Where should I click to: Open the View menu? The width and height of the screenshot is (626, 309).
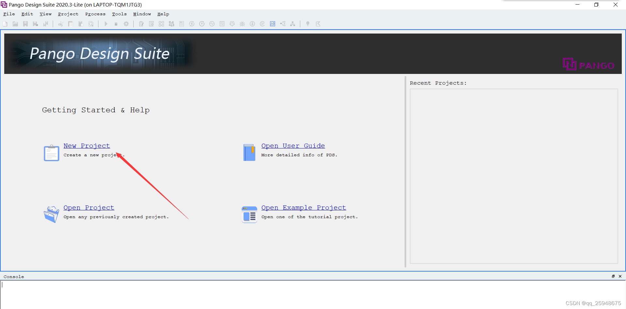(x=46, y=14)
